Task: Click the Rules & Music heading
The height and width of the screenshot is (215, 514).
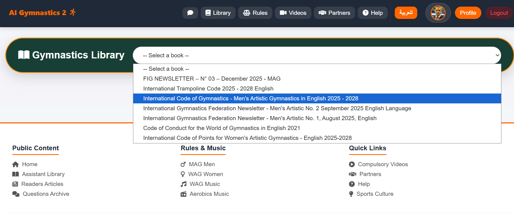Action: pyautogui.click(x=203, y=148)
